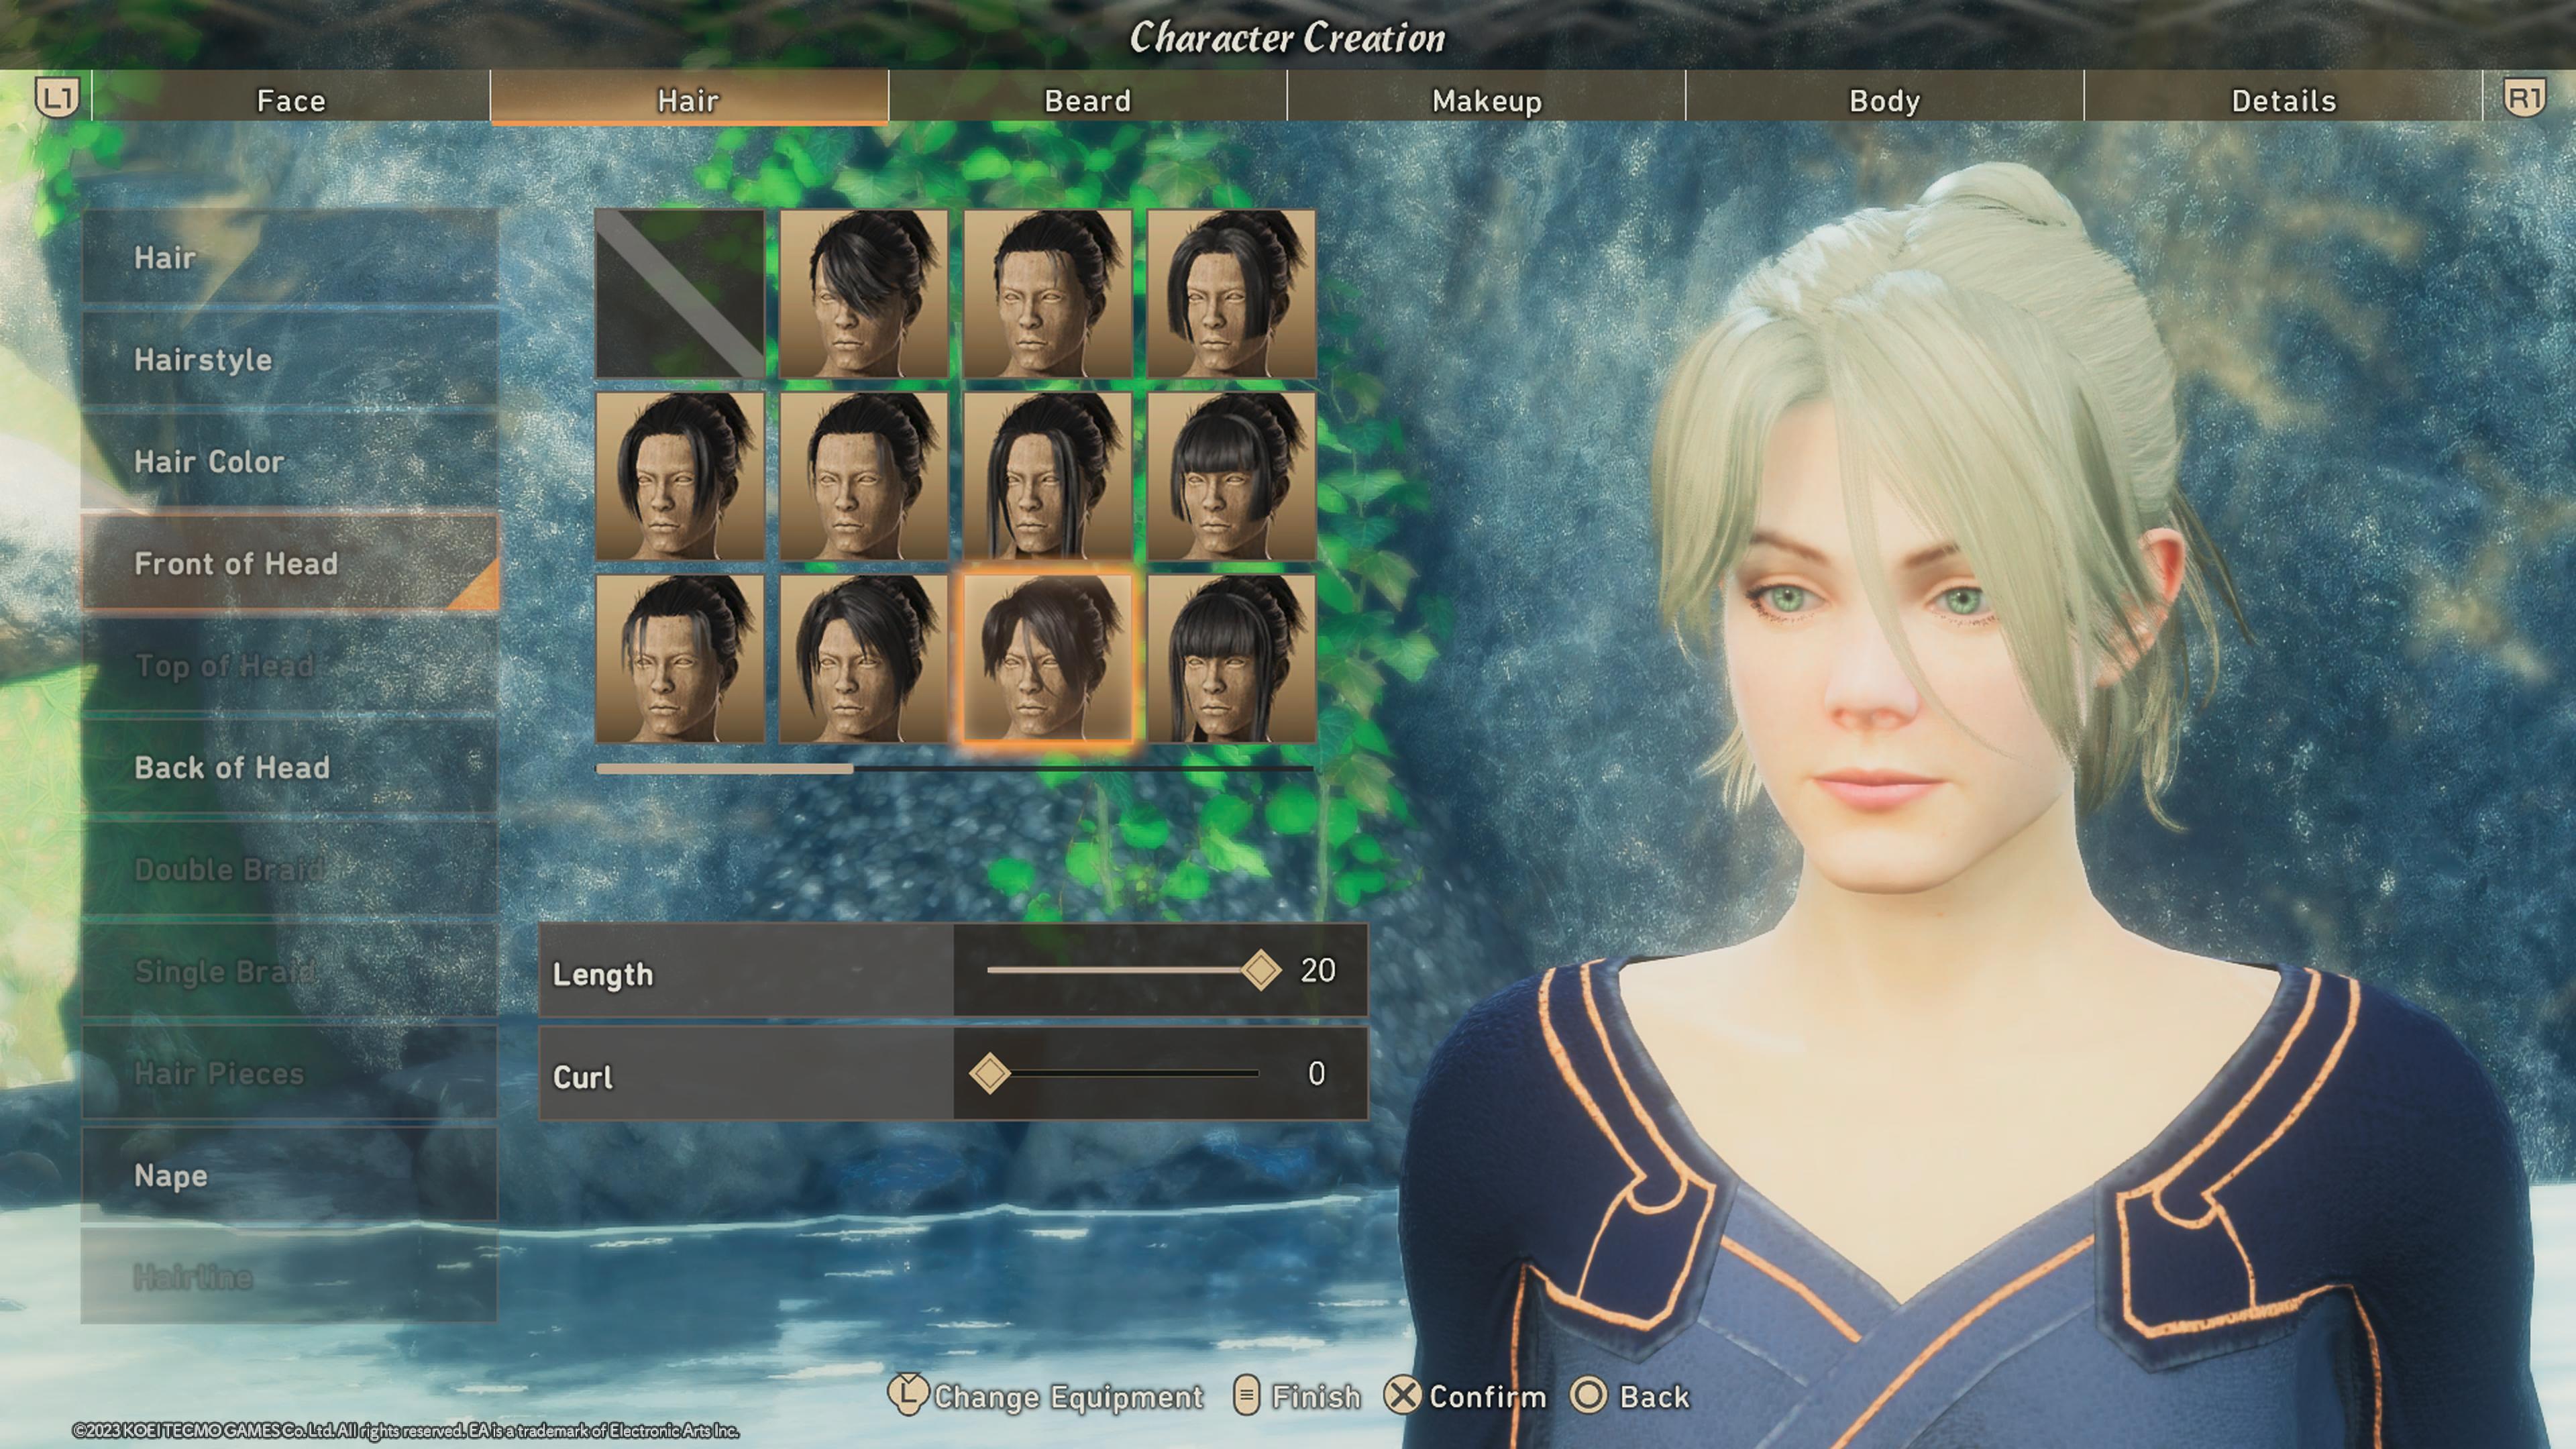Screen dimensions: 2576x1449
Task: Click the Length slider handle
Action: click(x=1260, y=969)
